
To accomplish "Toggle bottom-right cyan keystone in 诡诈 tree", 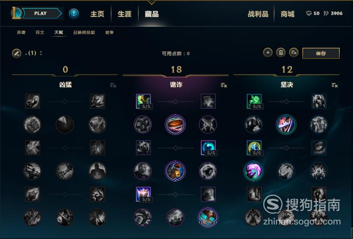I will tap(208, 218).
